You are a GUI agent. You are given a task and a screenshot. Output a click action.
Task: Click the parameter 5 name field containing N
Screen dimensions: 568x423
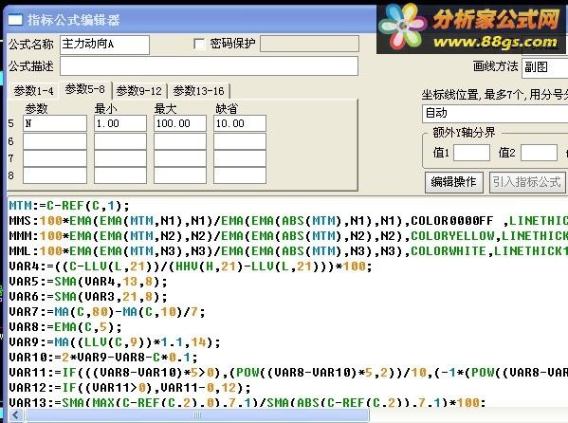[x=55, y=123]
